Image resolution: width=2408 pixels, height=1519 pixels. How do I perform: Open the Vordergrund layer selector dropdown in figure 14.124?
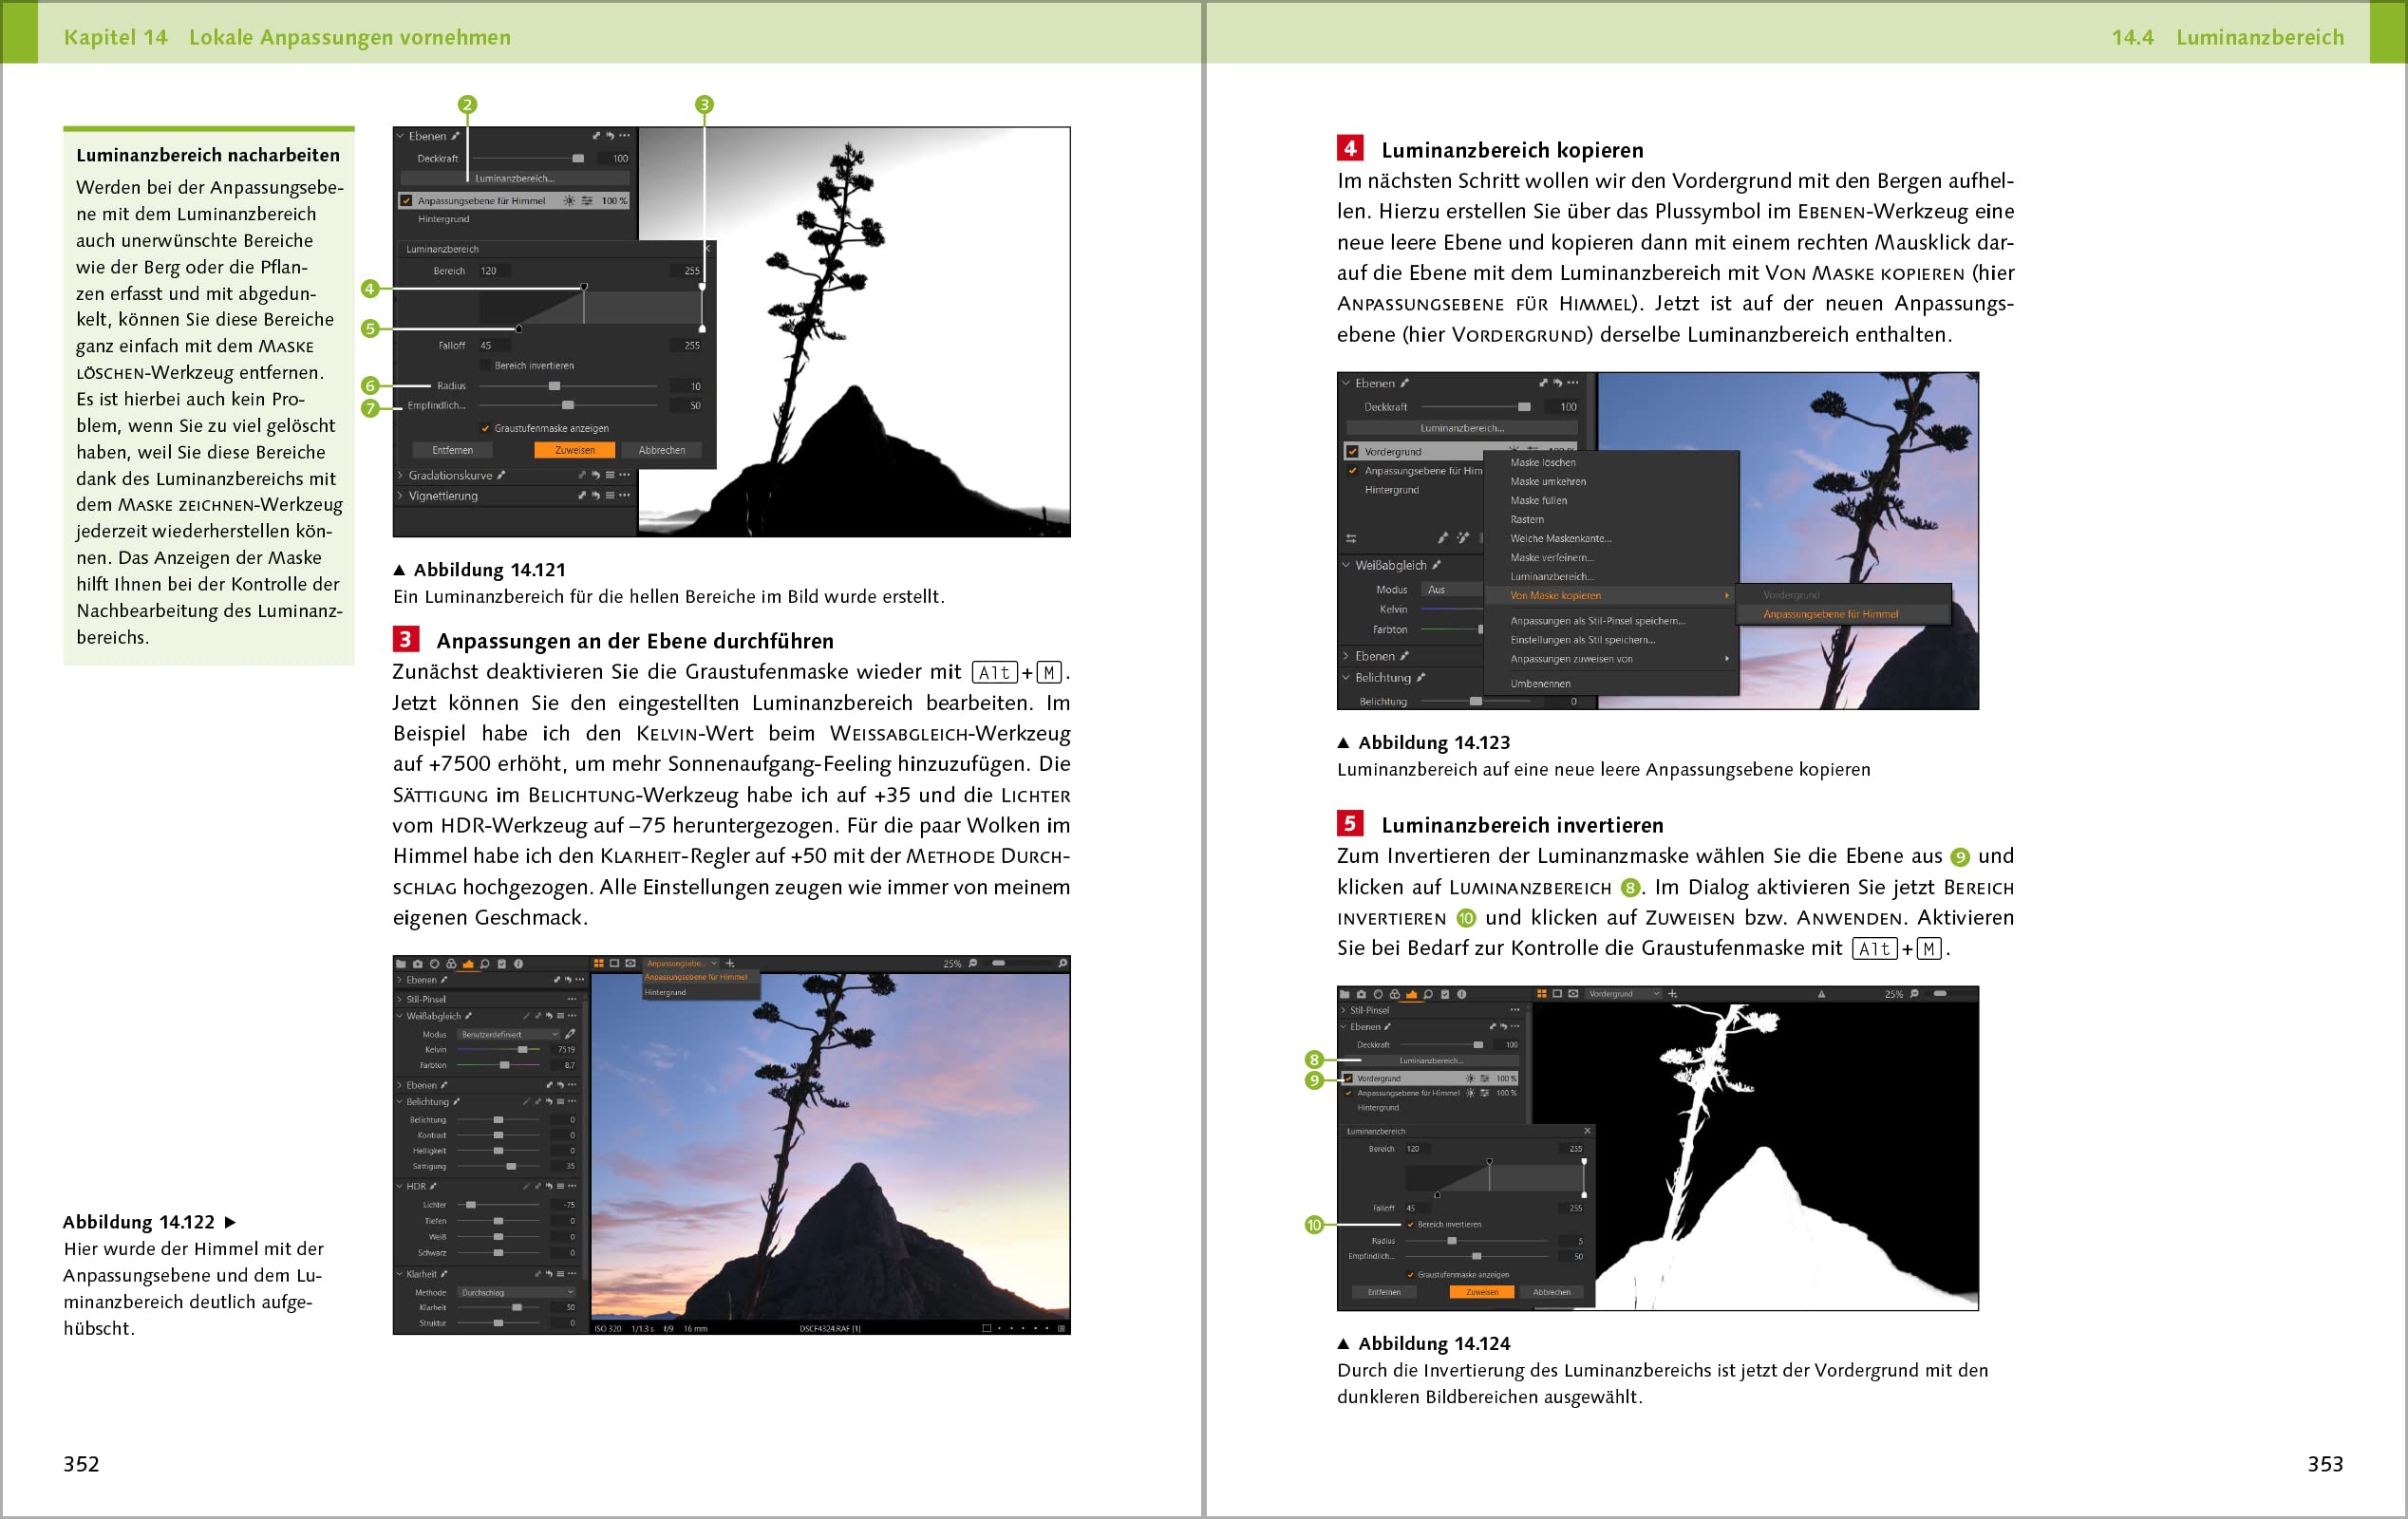pos(1625,994)
